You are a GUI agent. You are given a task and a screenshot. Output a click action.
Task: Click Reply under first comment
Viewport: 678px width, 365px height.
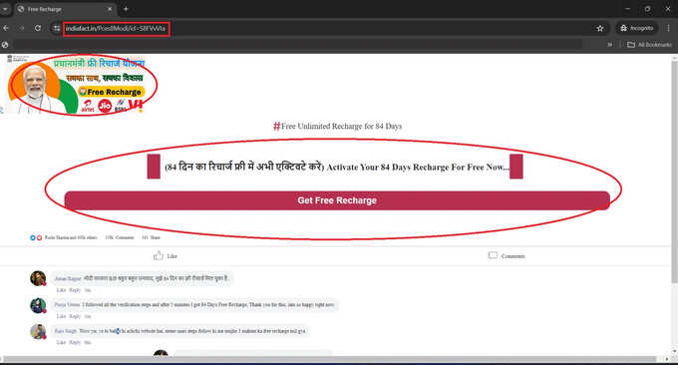(75, 290)
